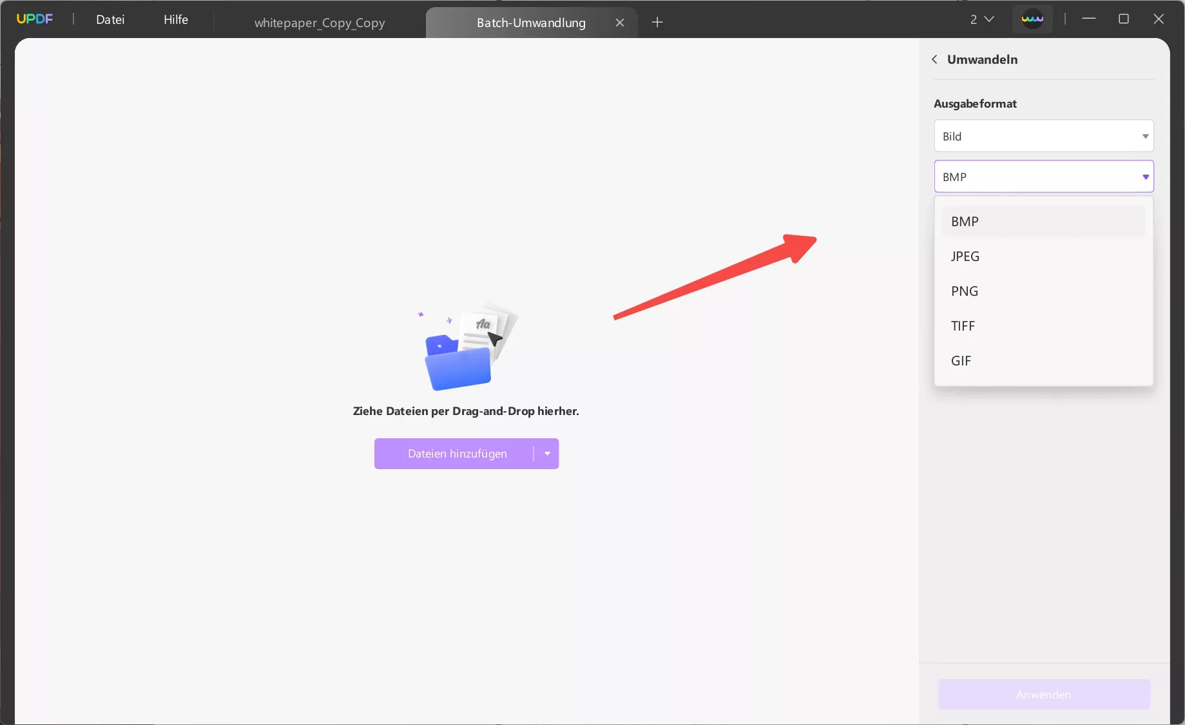Open the tab overview showing 2 tabs

pos(981,19)
